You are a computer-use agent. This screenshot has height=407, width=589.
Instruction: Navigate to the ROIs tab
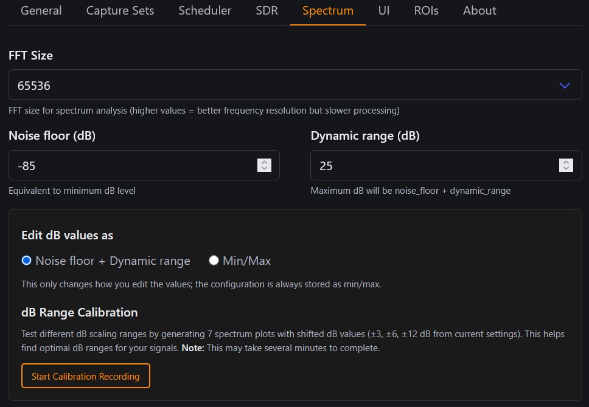(x=426, y=11)
